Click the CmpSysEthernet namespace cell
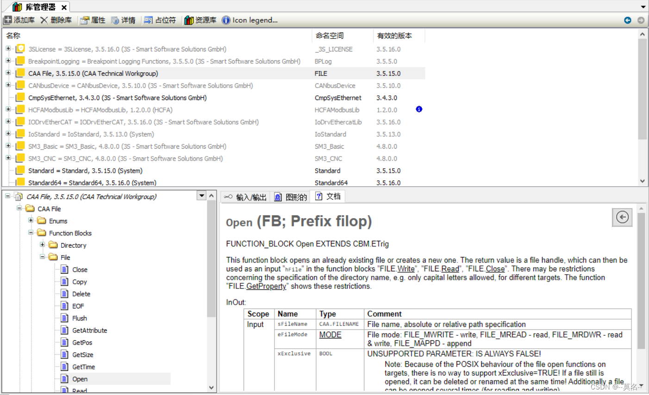This screenshot has height=395, width=649. coord(338,98)
